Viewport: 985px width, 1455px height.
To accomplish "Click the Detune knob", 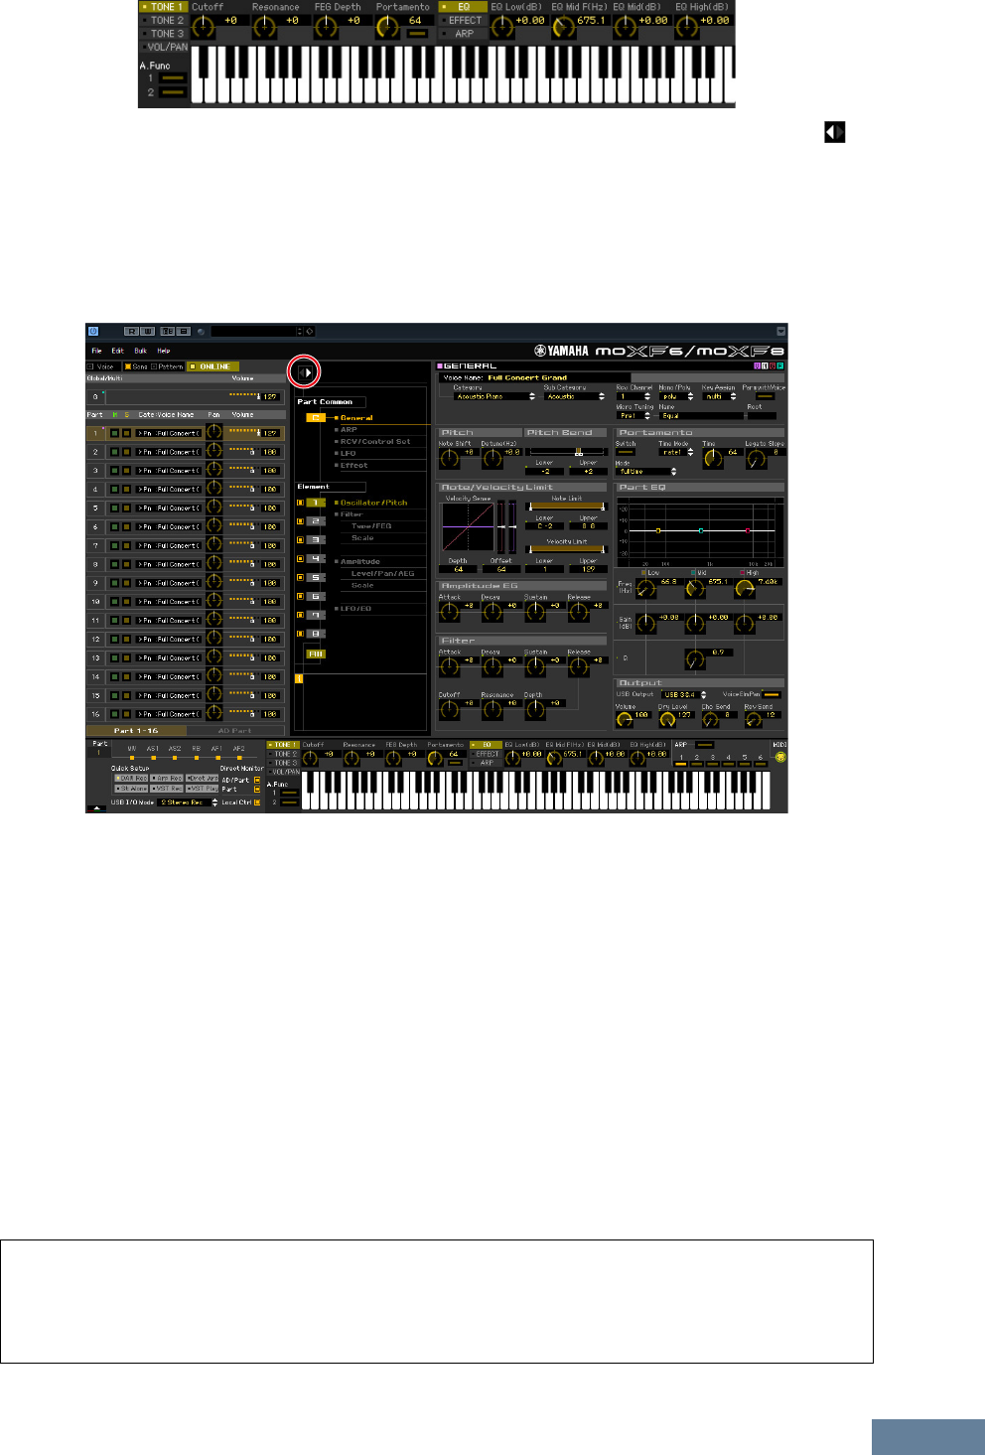I will (x=492, y=459).
